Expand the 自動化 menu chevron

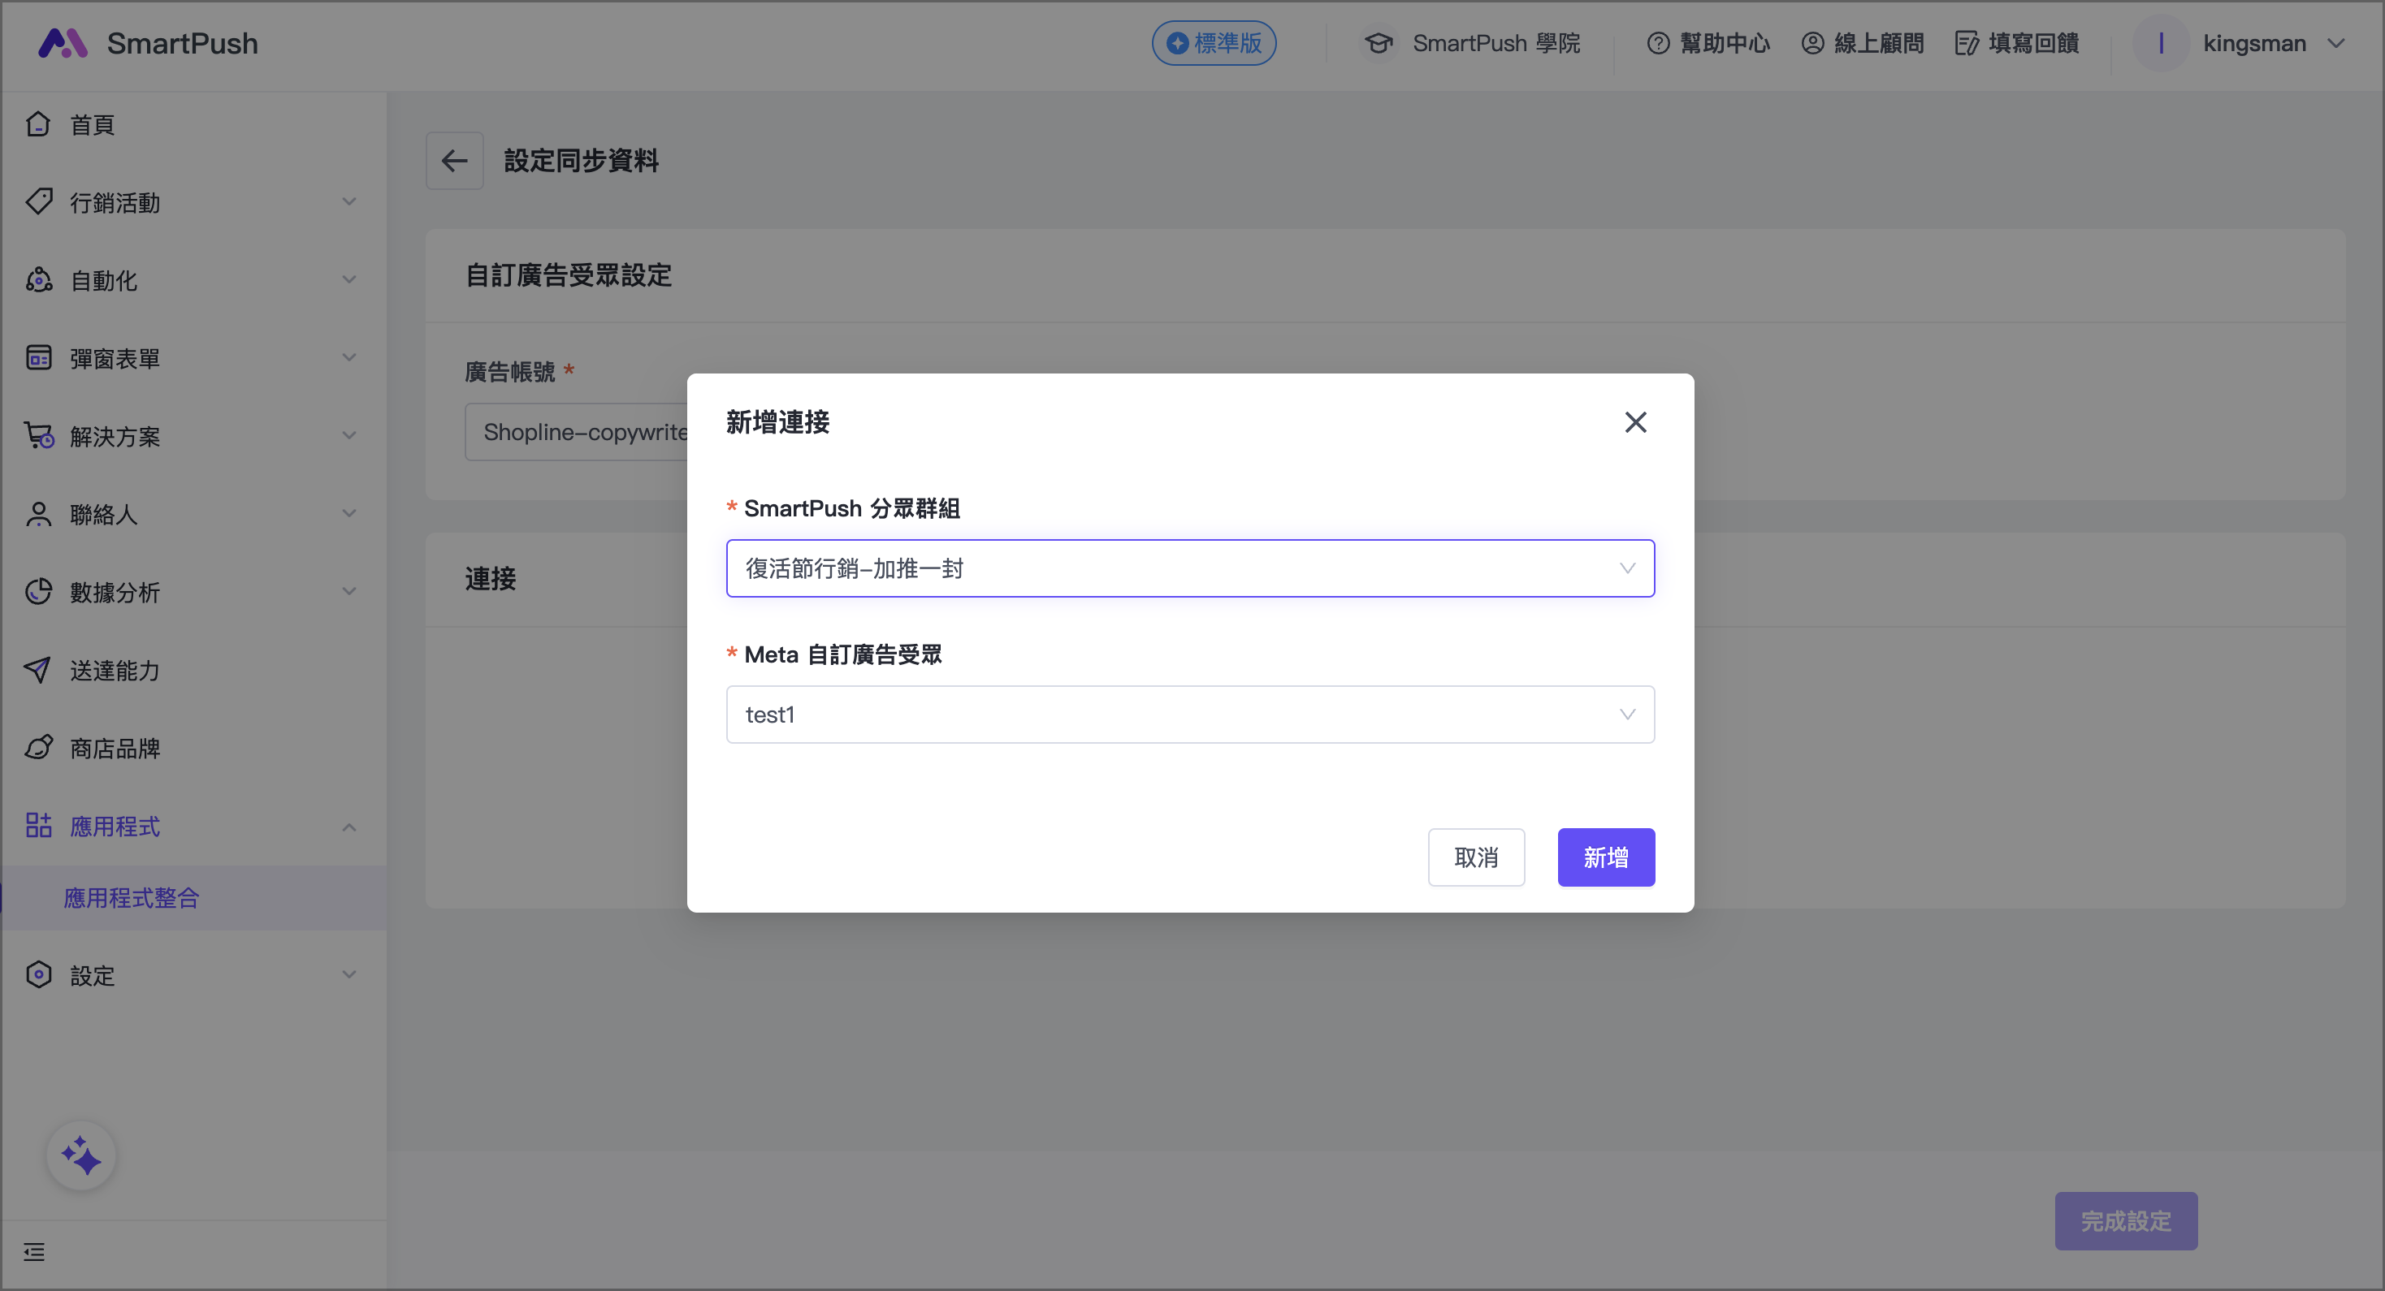tap(349, 279)
